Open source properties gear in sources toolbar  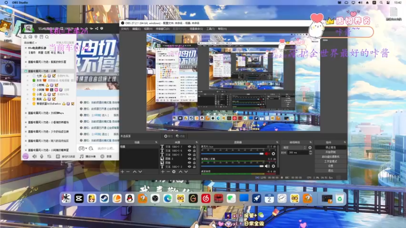[x=174, y=172]
